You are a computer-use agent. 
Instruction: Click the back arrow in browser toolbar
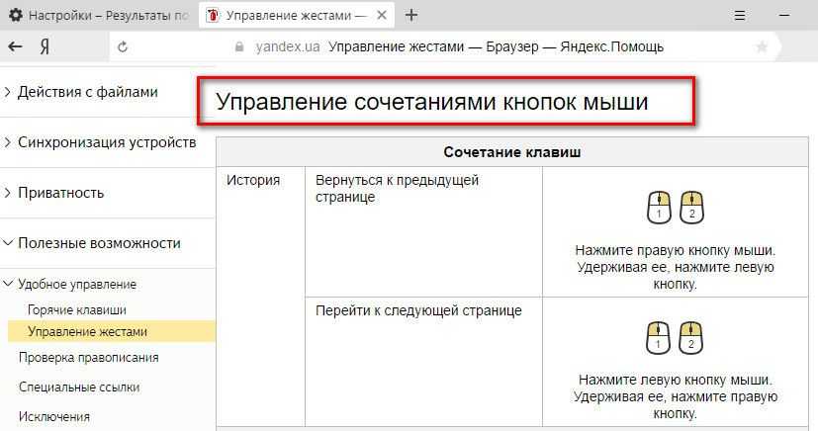pyautogui.click(x=15, y=46)
